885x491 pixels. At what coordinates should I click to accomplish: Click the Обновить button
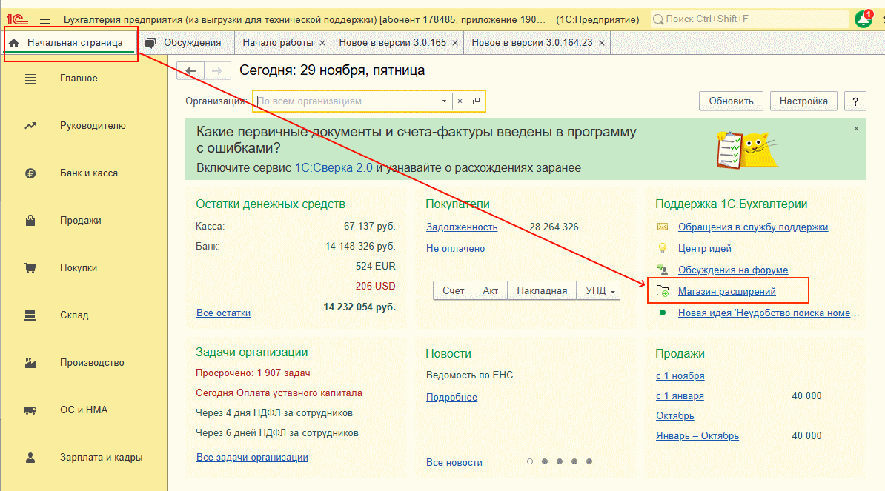click(x=731, y=101)
